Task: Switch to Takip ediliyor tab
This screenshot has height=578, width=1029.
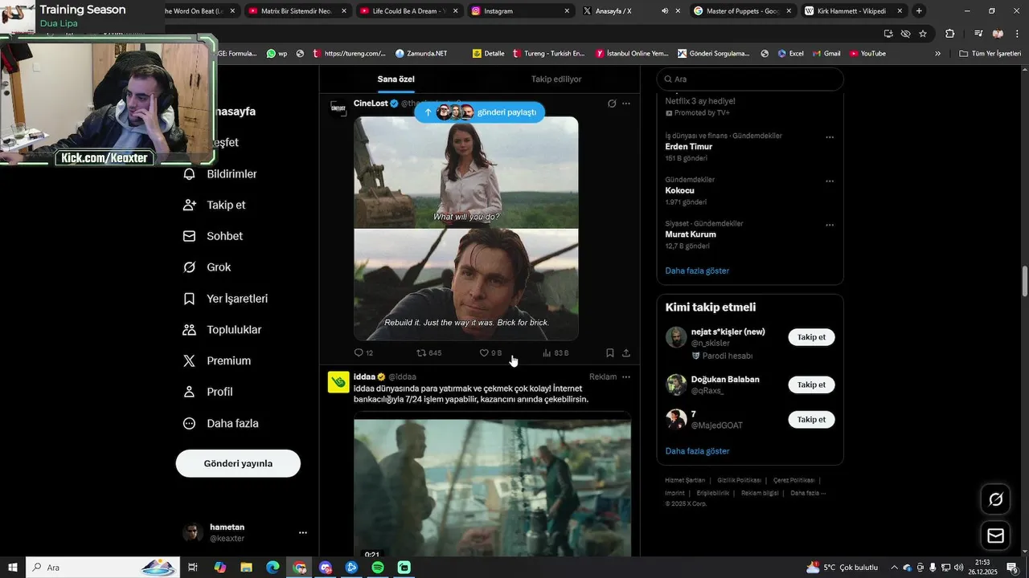Action: pyautogui.click(x=556, y=79)
